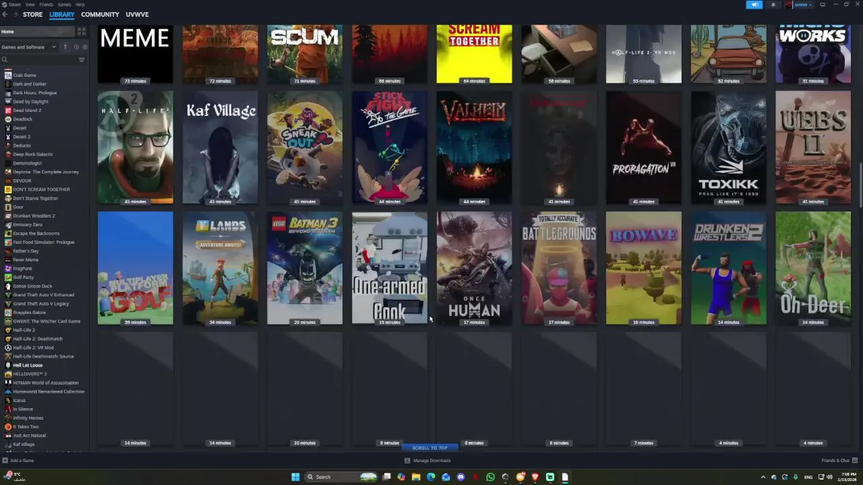Open the Friends & Chat panel
This screenshot has height=485, width=863.
click(835, 461)
